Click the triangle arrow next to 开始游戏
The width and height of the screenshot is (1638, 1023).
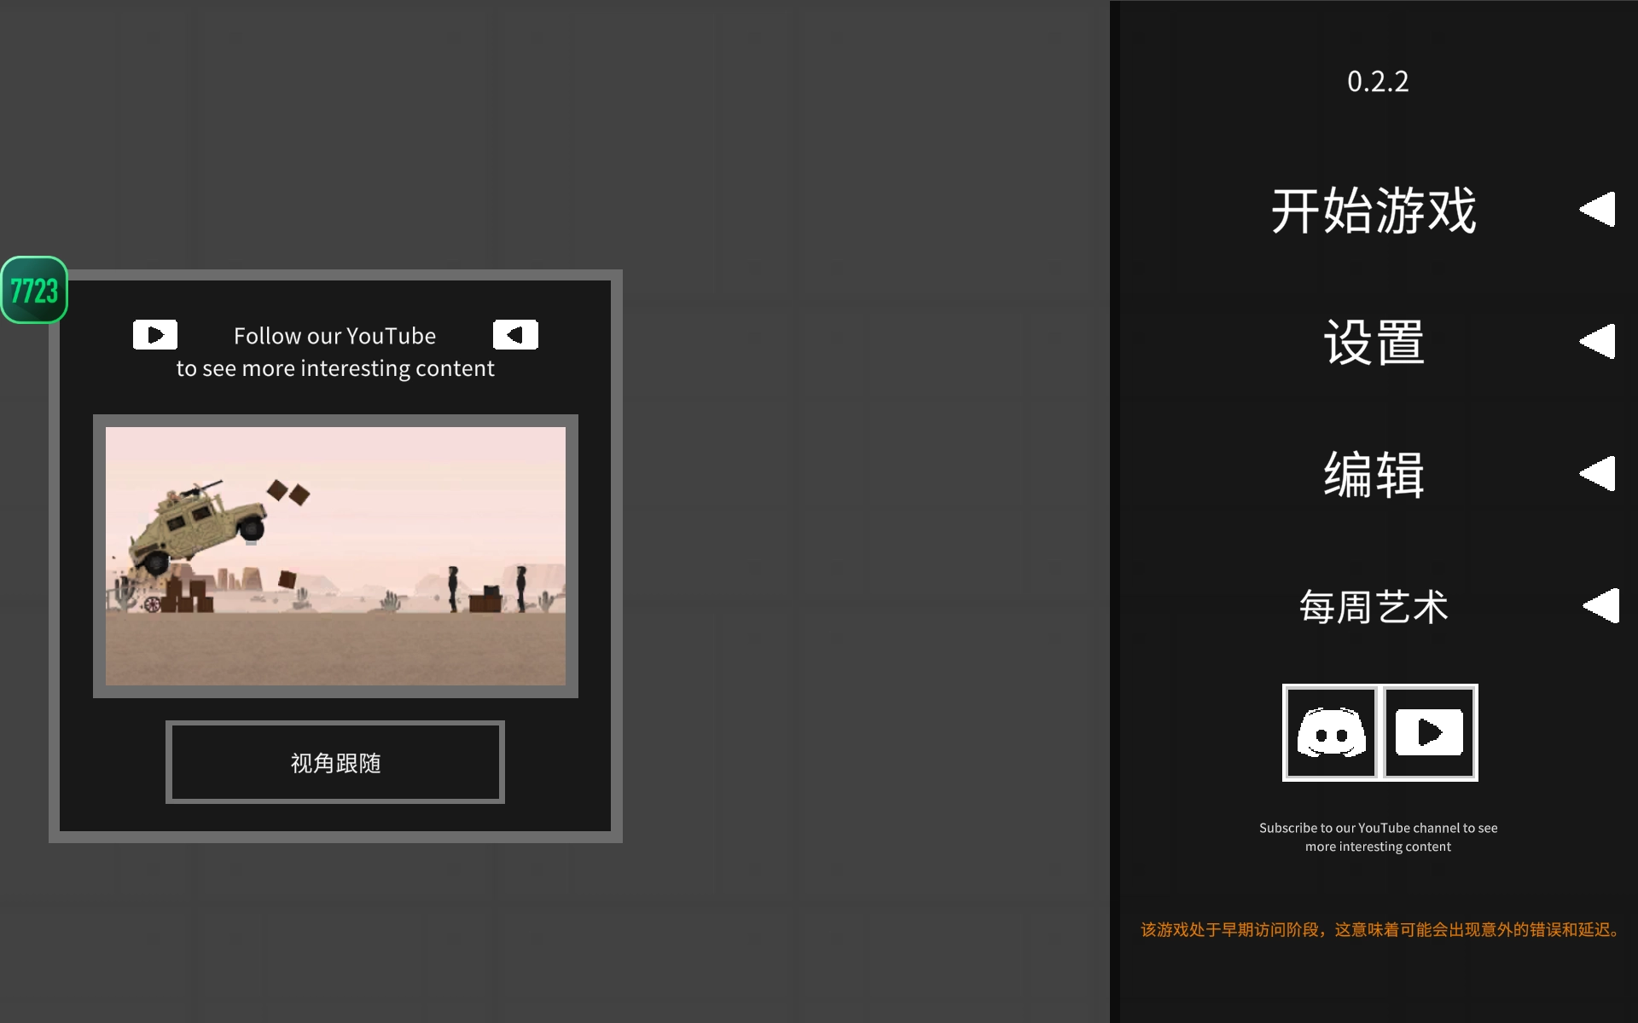(x=1598, y=209)
